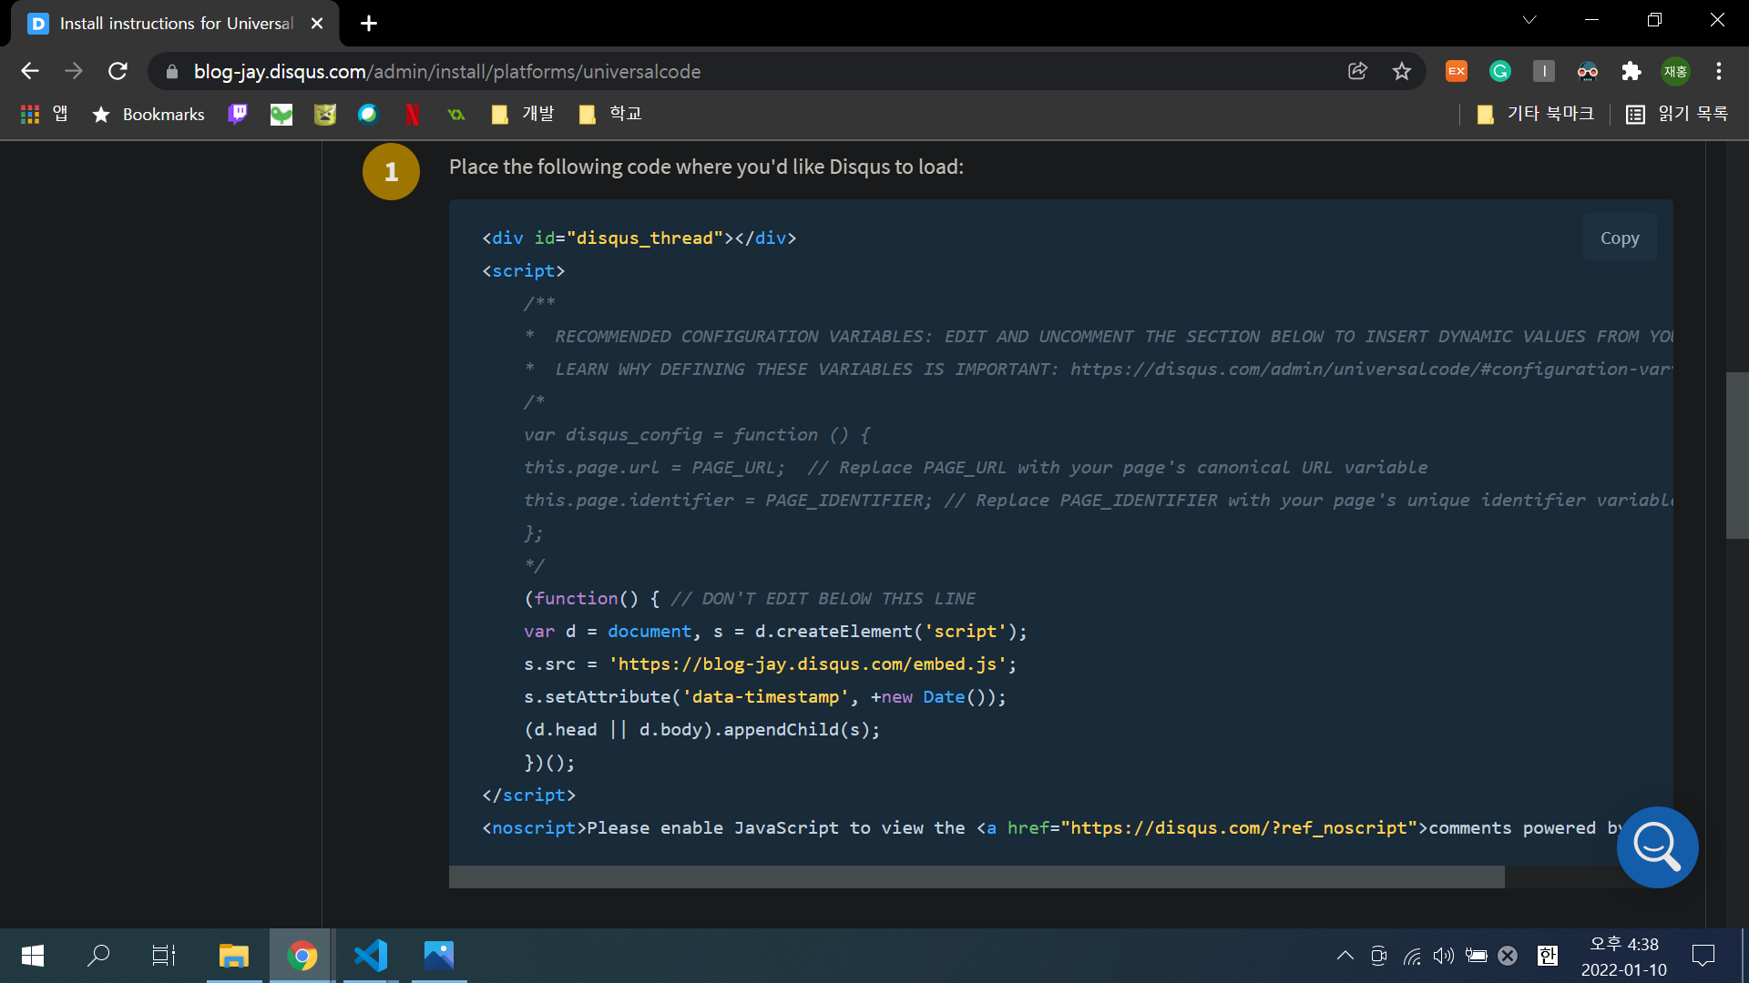Click the disqus_thread div line
1749x983 pixels.
[639, 238]
